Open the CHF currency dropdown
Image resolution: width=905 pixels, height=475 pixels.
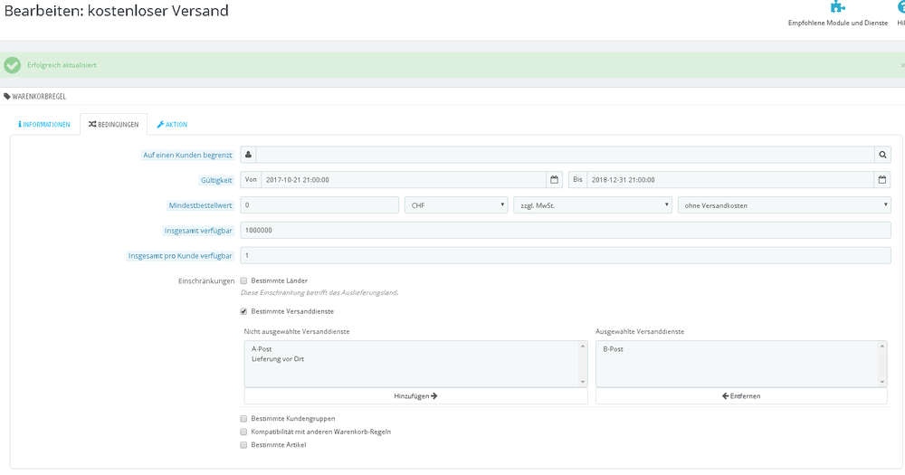(456, 204)
